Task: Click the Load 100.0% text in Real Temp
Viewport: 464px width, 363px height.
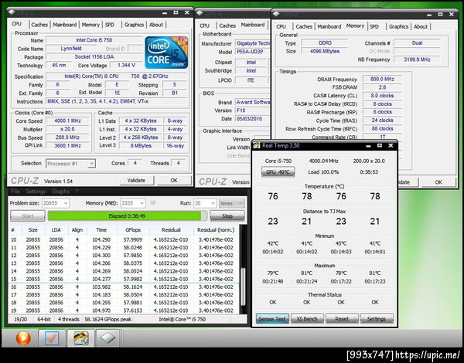Action: [323, 171]
